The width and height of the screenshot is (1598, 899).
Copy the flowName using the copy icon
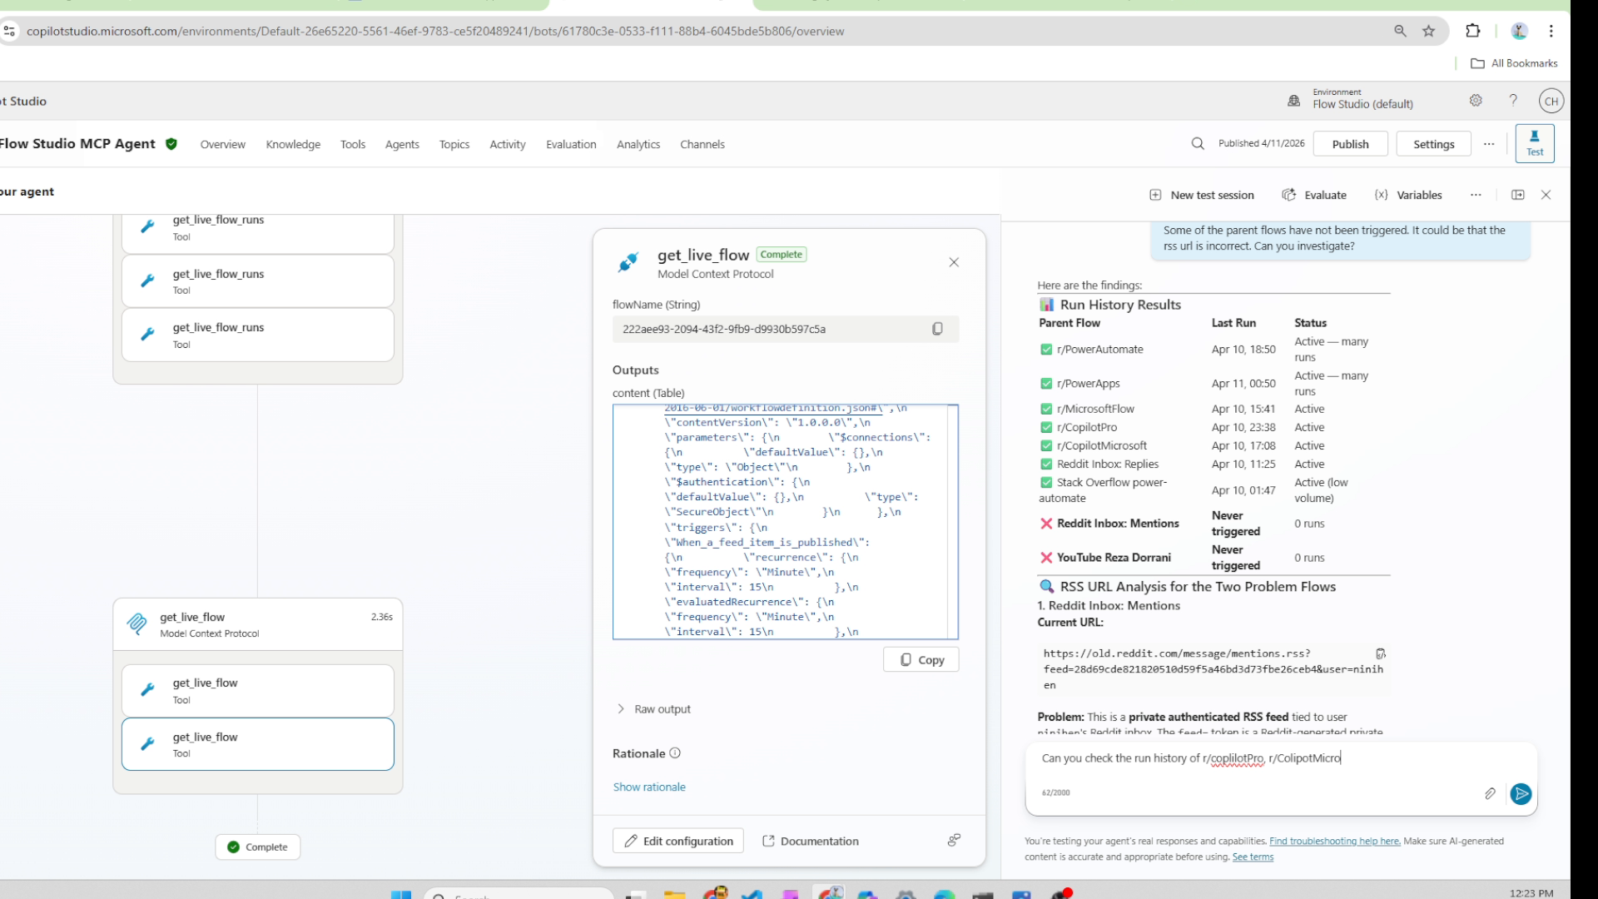coord(937,328)
